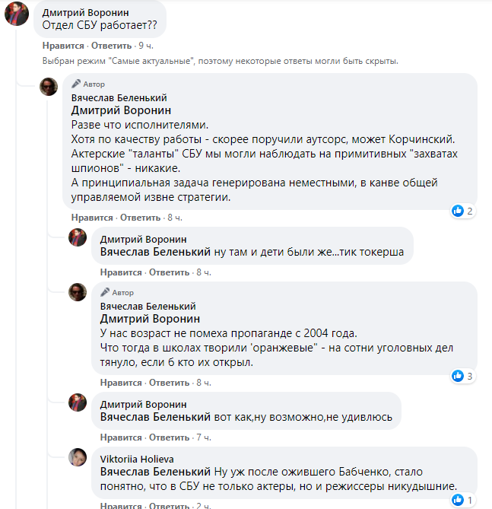Open the Вячеслав Беленький mention in Viktoriia's comment
Image resolution: width=492 pixels, height=509 pixels.
[155, 472]
